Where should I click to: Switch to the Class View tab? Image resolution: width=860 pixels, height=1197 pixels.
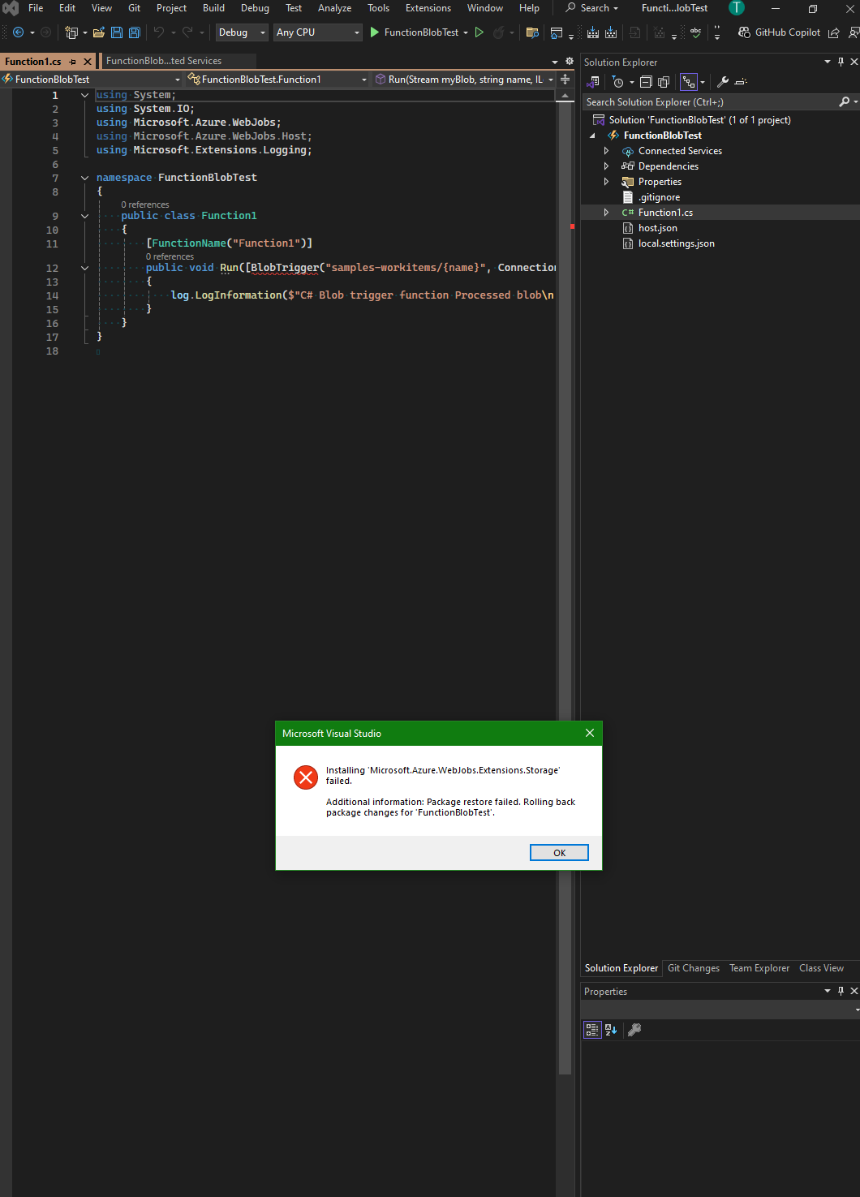pos(821,968)
